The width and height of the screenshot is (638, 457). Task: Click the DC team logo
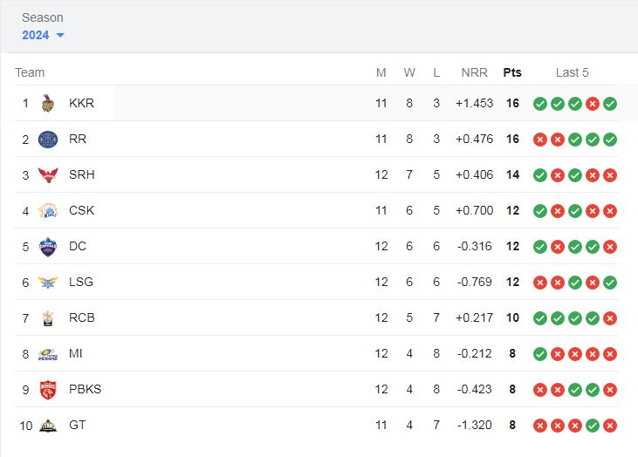(x=48, y=247)
